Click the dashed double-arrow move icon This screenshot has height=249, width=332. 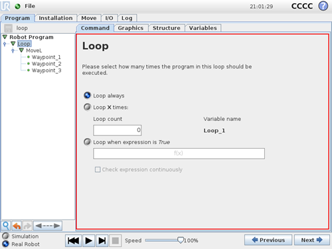click(x=48, y=226)
